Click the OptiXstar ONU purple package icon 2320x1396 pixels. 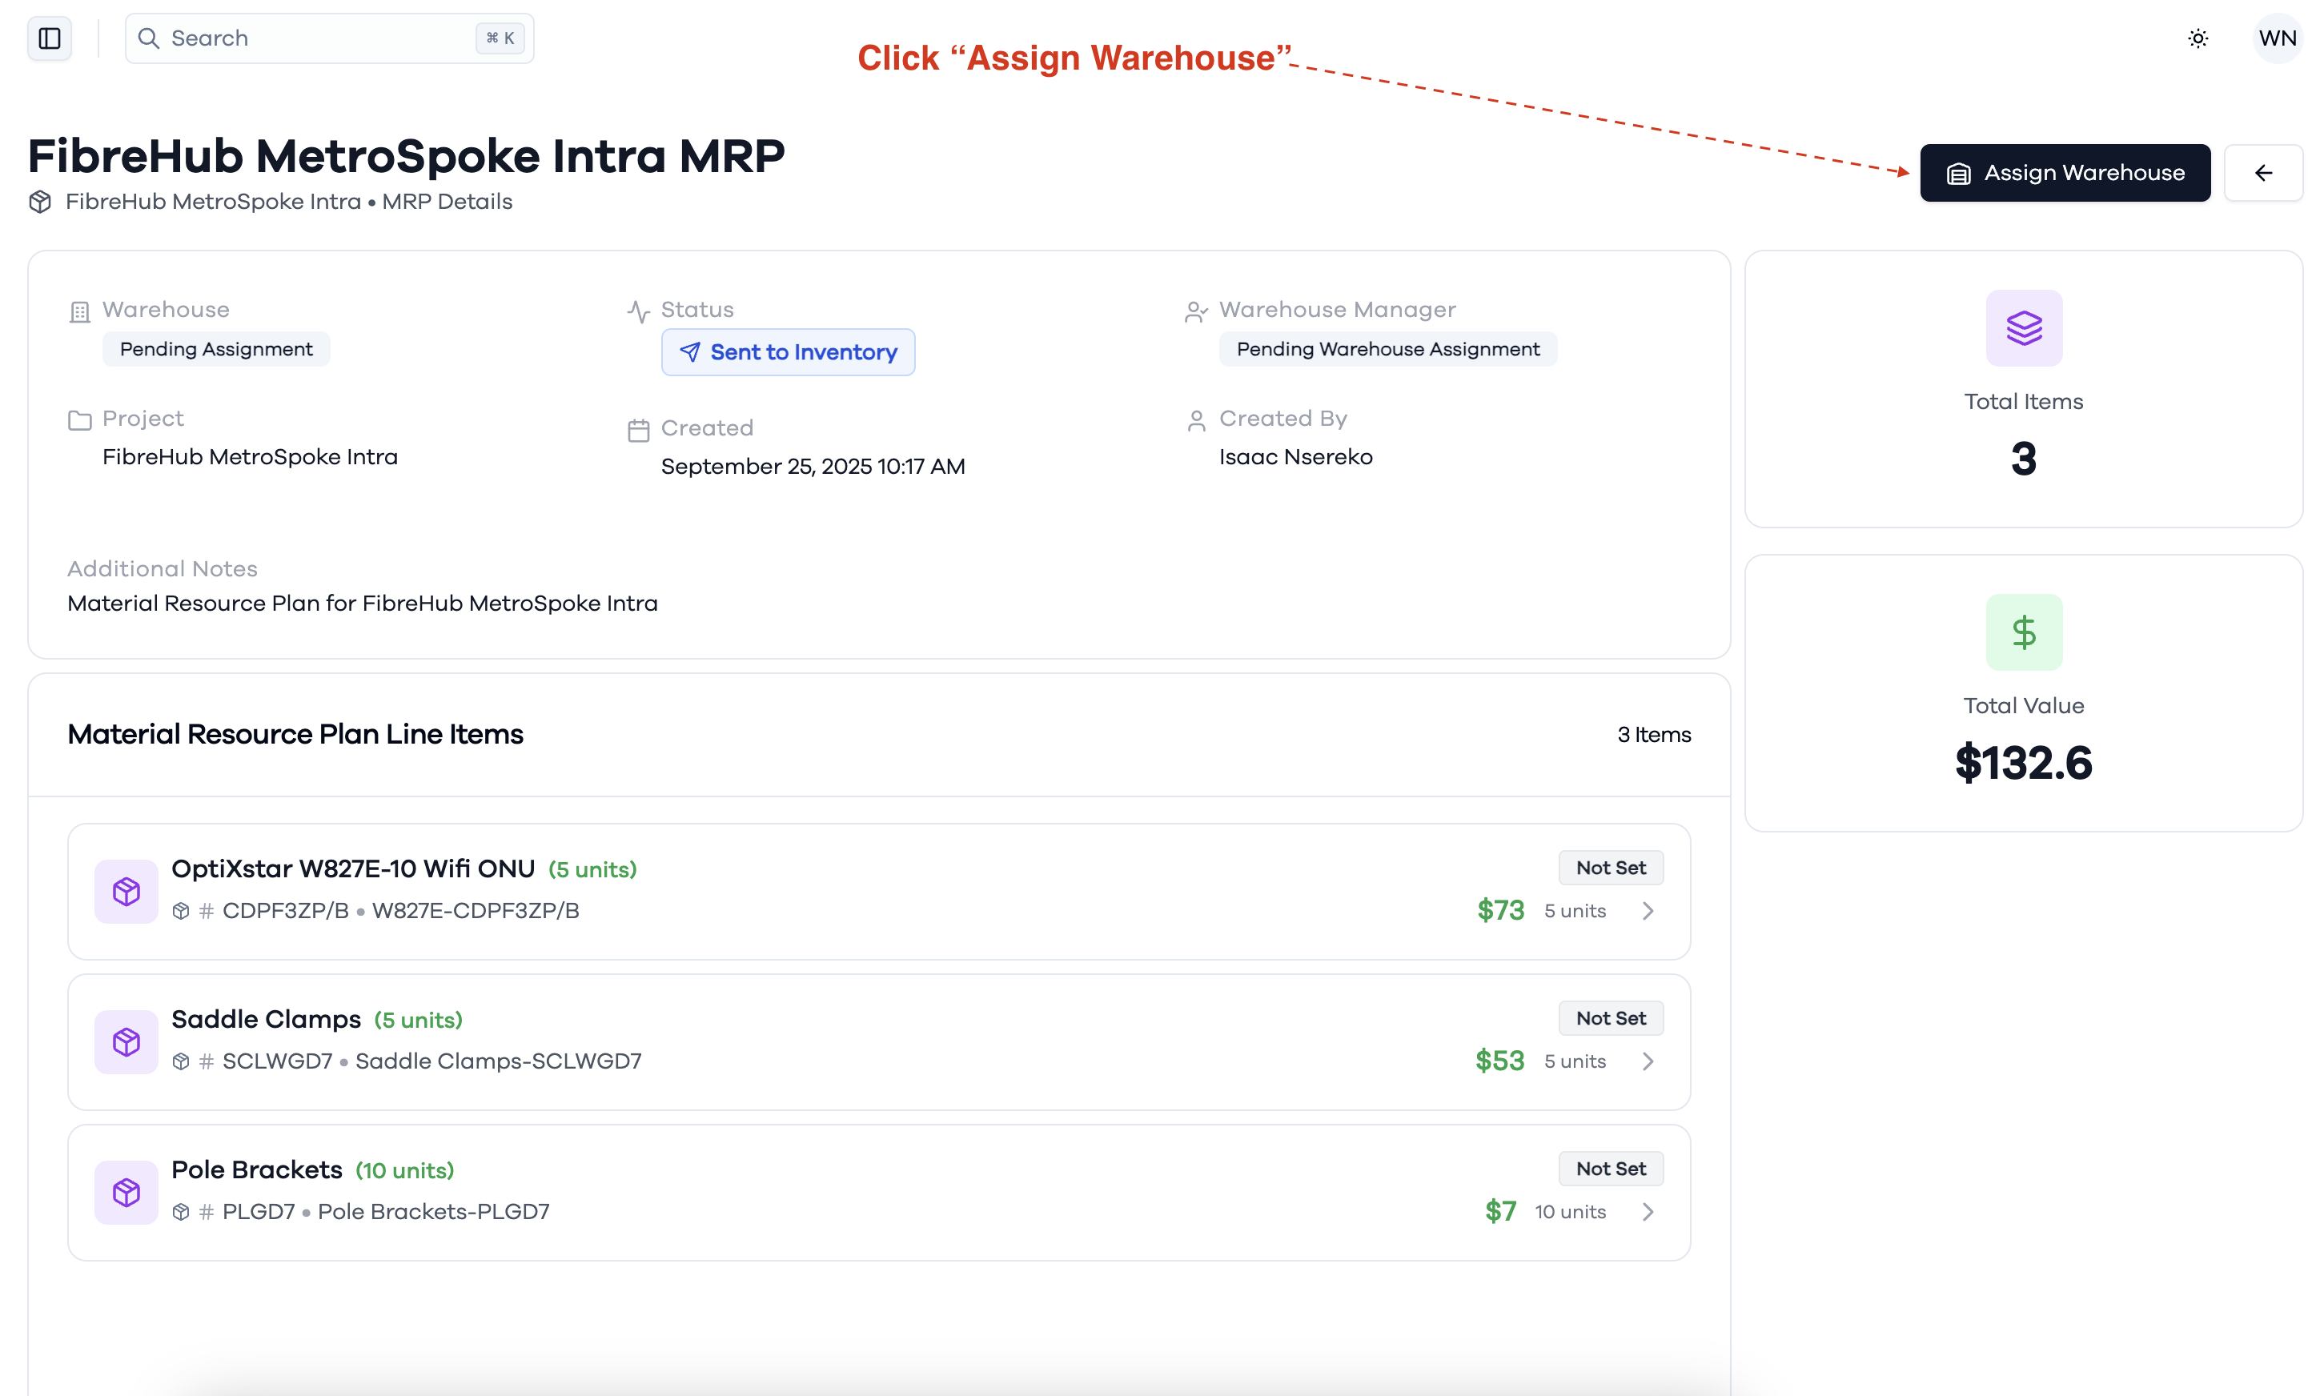click(x=126, y=891)
